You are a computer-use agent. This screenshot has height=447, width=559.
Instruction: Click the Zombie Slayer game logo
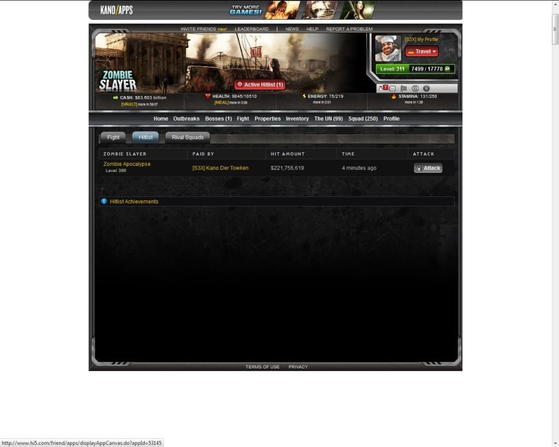click(x=118, y=81)
